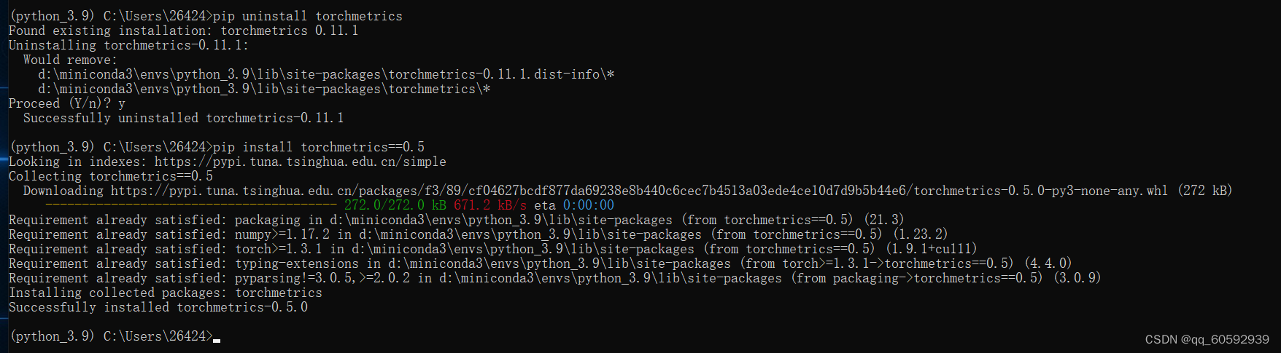Click the torchmetrics-0.5.0 wheel download URL

point(639,191)
